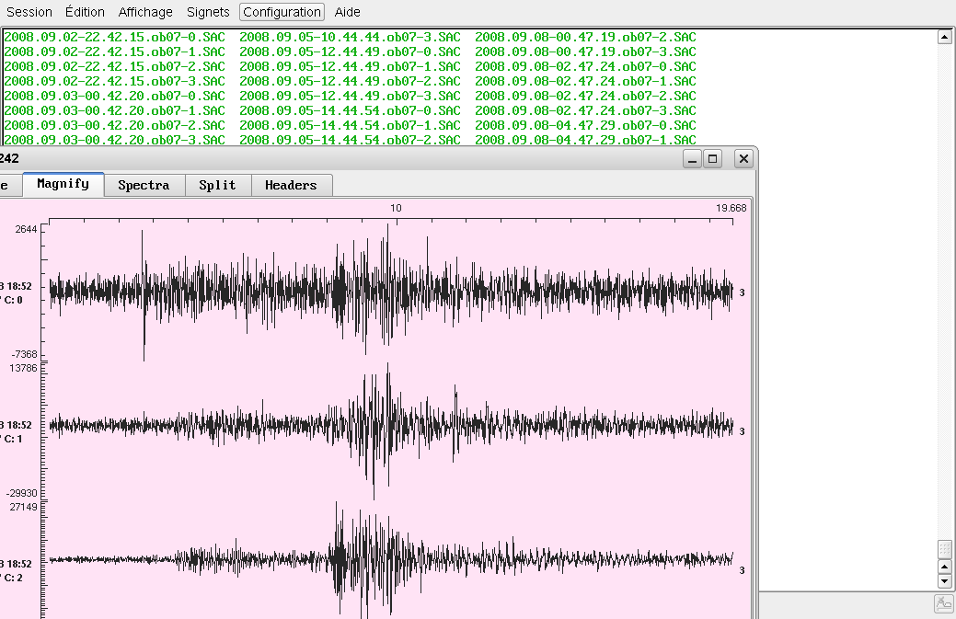
Task: Switch to the Split tab
Action: point(217,185)
